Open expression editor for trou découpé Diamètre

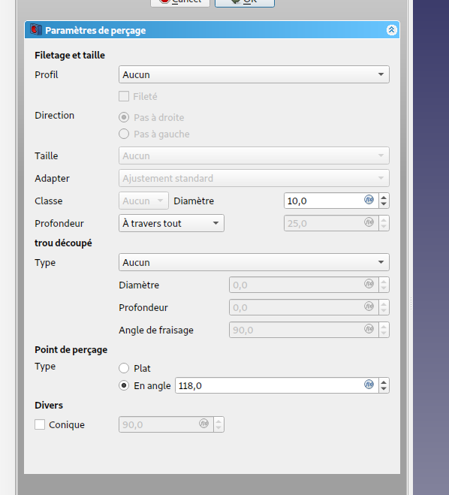pos(369,284)
